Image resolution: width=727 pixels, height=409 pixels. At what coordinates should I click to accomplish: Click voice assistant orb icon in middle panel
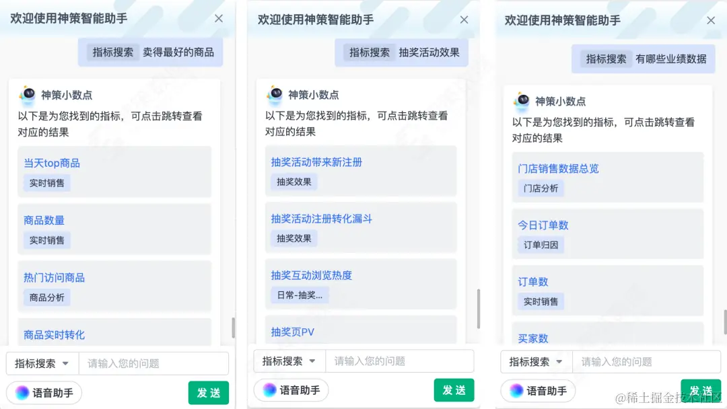pyautogui.click(x=269, y=390)
